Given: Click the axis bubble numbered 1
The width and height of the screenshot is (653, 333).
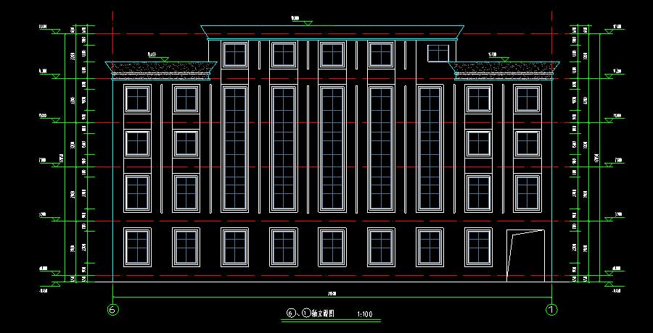Looking at the screenshot, I should pyautogui.click(x=551, y=309).
